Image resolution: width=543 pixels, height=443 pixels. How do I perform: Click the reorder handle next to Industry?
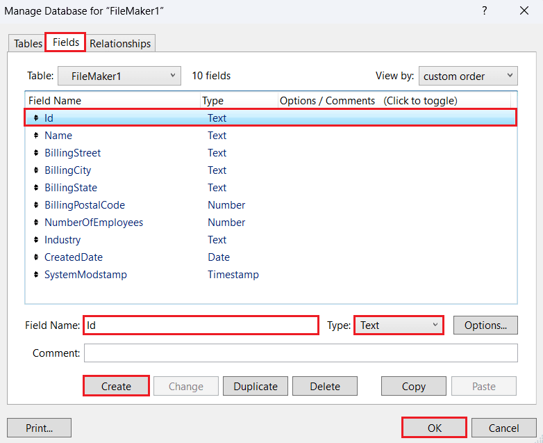[x=36, y=240]
